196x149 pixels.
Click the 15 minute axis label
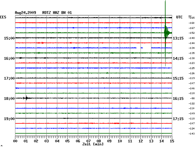[172, 141]
